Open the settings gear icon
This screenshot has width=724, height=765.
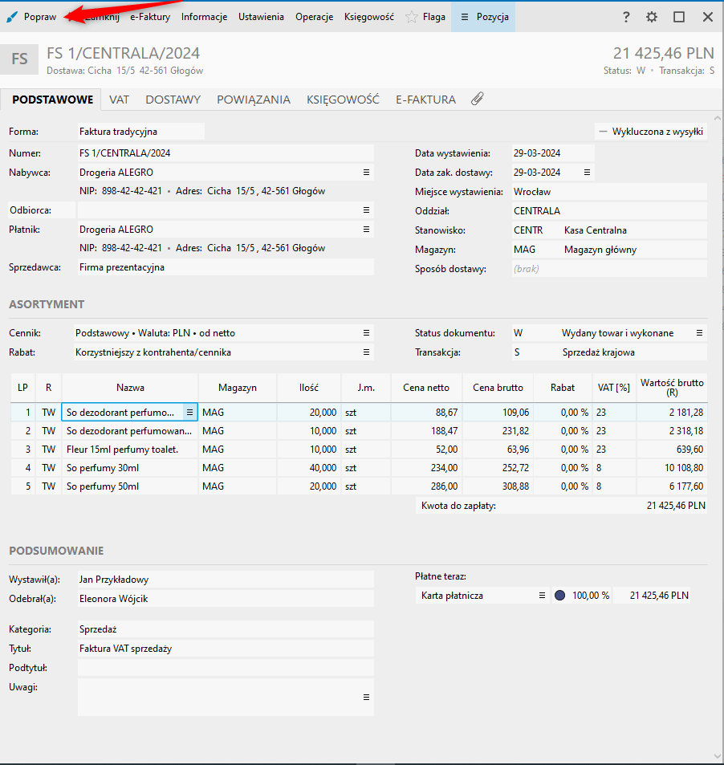tap(651, 17)
